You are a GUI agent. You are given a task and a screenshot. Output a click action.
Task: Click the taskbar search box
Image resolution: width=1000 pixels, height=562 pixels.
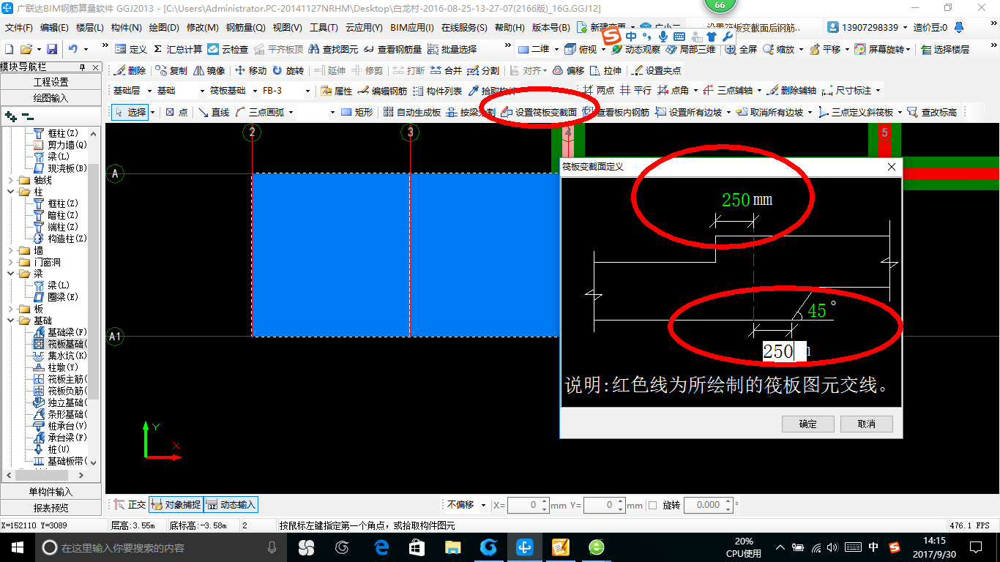(161, 547)
